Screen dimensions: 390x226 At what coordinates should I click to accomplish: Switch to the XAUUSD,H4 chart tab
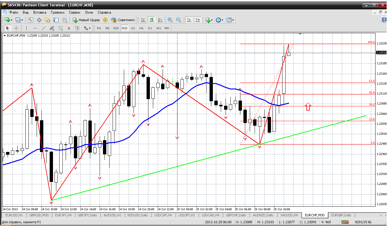pyautogui.click(x=289, y=215)
